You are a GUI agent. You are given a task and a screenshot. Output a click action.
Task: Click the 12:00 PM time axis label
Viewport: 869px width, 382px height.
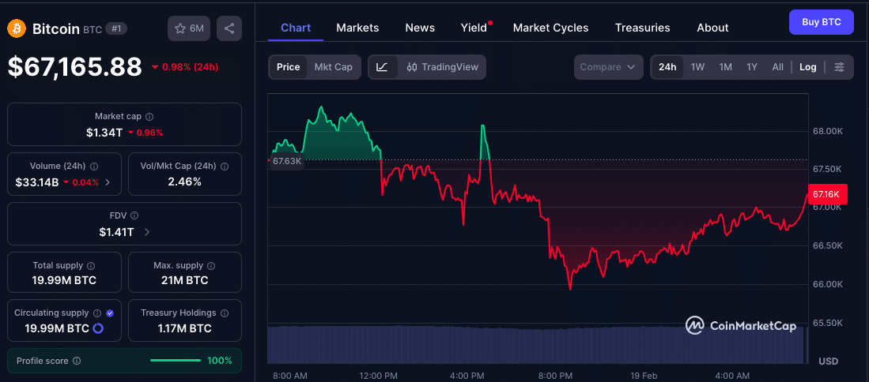point(379,376)
